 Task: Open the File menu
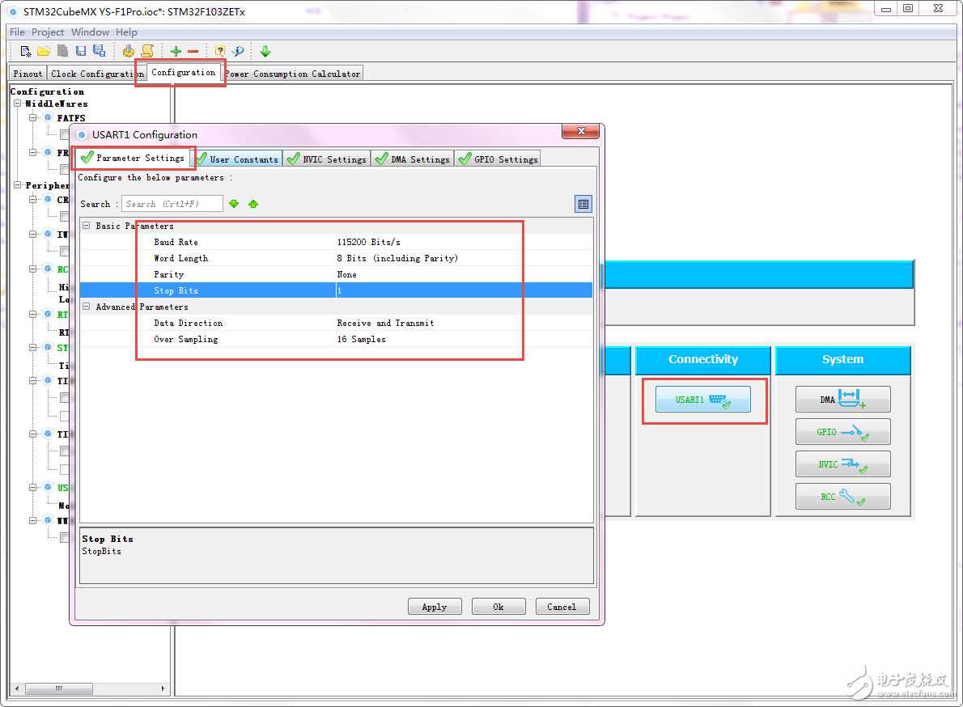[17, 32]
